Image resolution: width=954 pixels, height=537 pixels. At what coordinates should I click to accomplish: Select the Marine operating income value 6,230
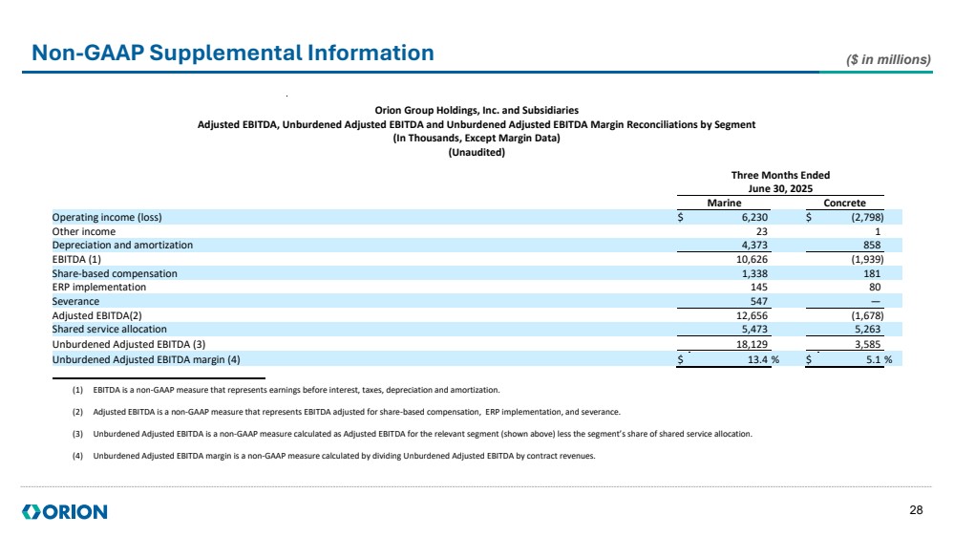[x=752, y=217]
